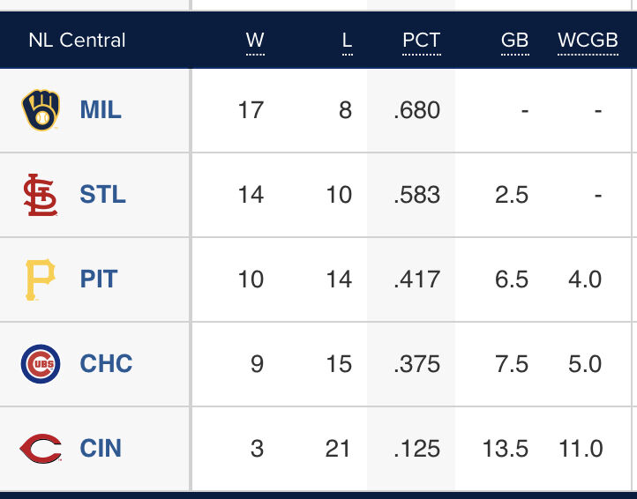The image size is (637, 499).
Task: Sort standings by W column header
Action: [x=255, y=41]
